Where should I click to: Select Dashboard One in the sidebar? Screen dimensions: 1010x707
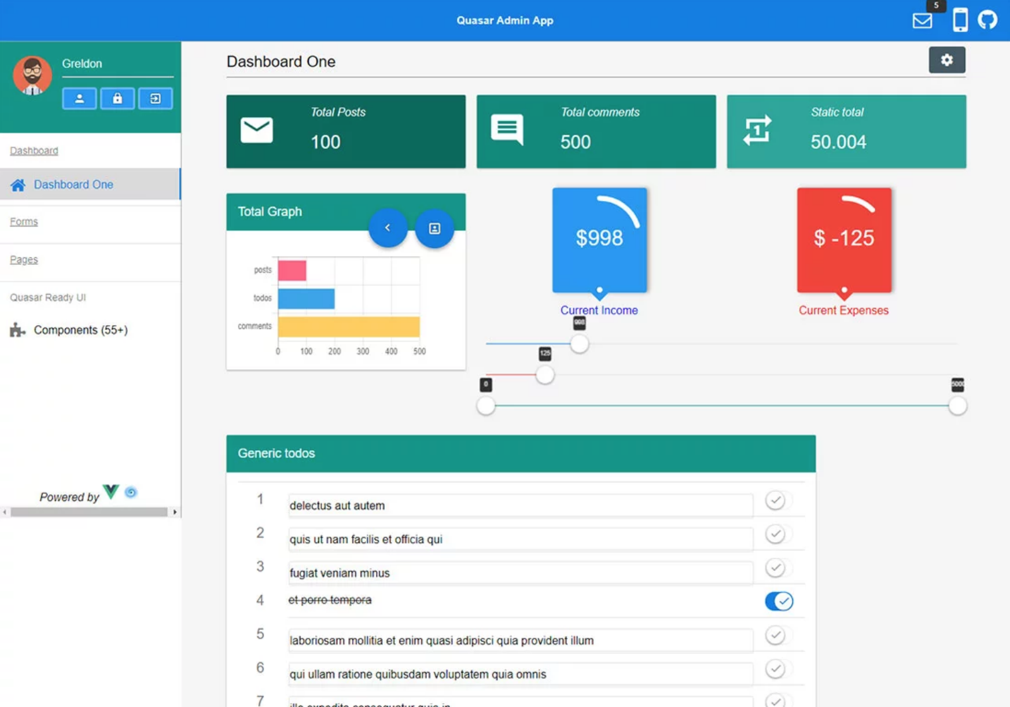[73, 185]
